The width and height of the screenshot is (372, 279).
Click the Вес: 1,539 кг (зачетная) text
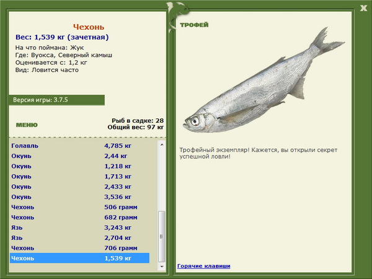point(62,37)
